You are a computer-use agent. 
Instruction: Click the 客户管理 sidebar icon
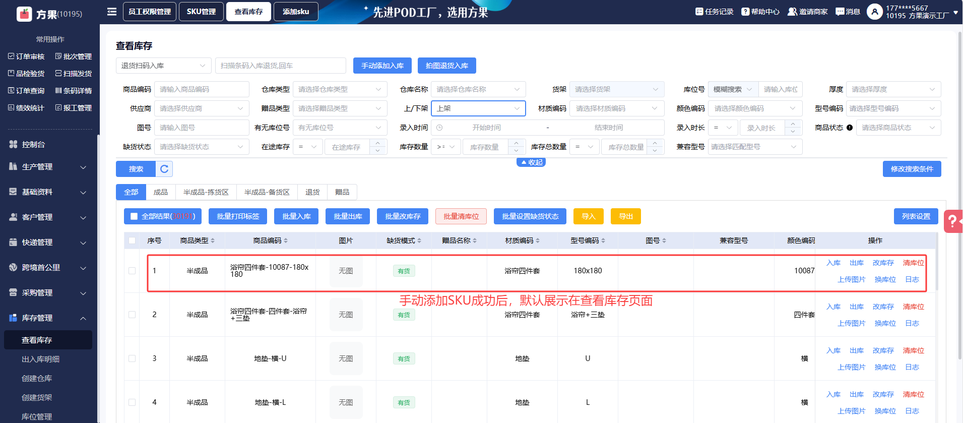13,217
